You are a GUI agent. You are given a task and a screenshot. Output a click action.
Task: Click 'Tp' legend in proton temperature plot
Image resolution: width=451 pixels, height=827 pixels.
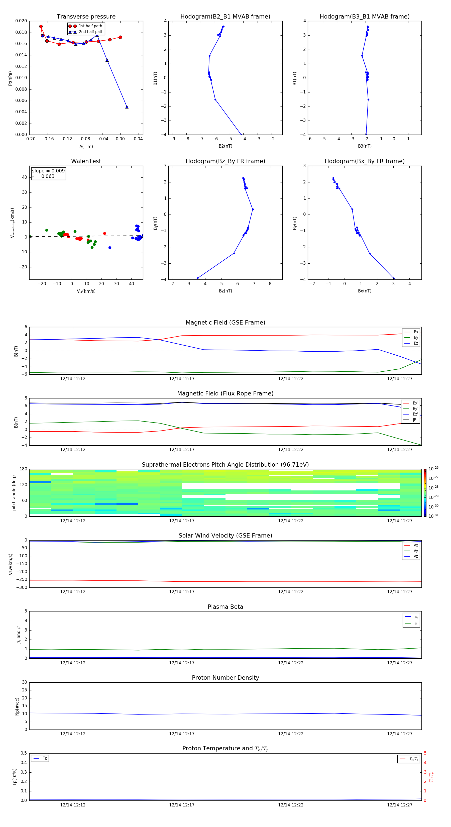tap(40, 758)
